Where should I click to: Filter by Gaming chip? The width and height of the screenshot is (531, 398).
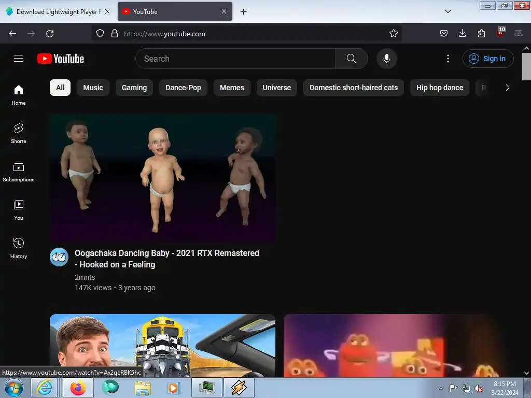pos(134,88)
